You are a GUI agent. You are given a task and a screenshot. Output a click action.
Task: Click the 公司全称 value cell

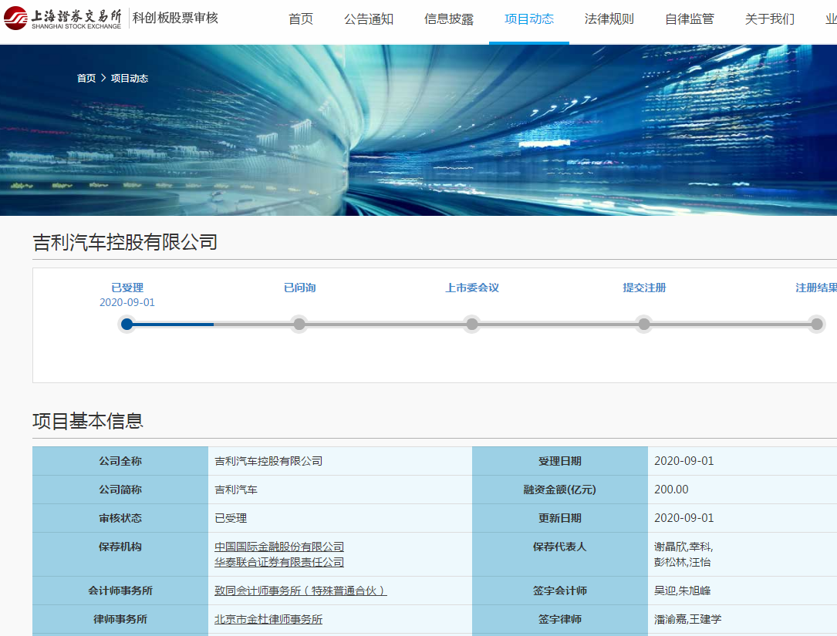pyautogui.click(x=340, y=461)
